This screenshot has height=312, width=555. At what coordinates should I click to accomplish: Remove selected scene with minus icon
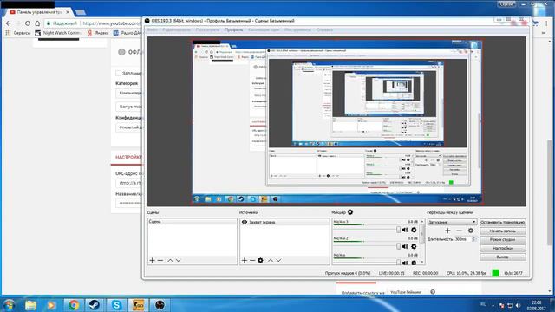click(x=160, y=260)
